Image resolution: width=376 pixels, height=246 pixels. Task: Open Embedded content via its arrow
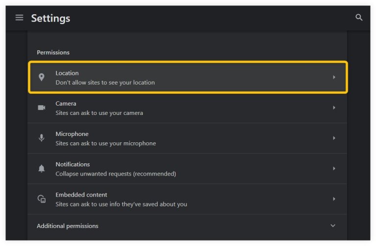coord(334,199)
